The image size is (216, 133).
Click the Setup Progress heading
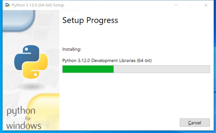point(90,20)
